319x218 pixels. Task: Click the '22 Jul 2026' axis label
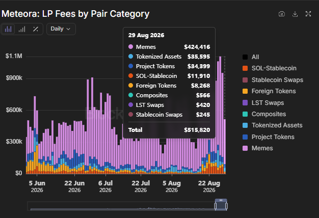(141, 186)
